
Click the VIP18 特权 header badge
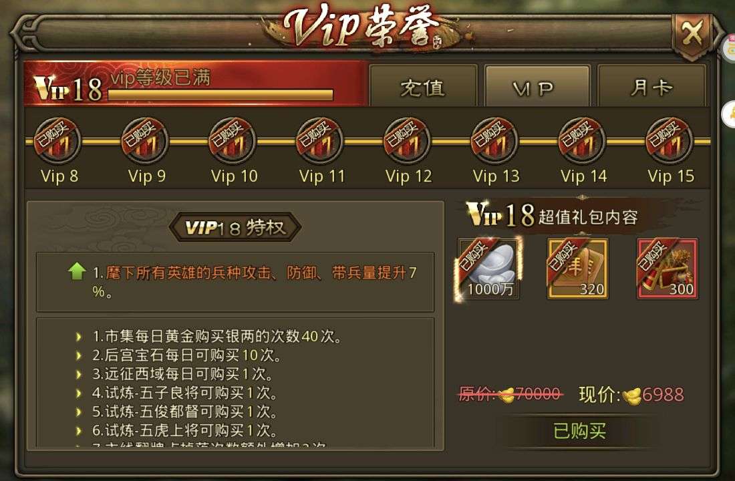tap(235, 227)
